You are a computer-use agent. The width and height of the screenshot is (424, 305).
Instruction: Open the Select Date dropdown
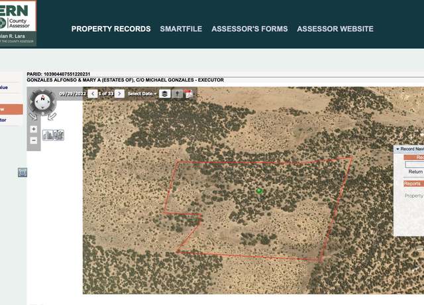click(142, 93)
